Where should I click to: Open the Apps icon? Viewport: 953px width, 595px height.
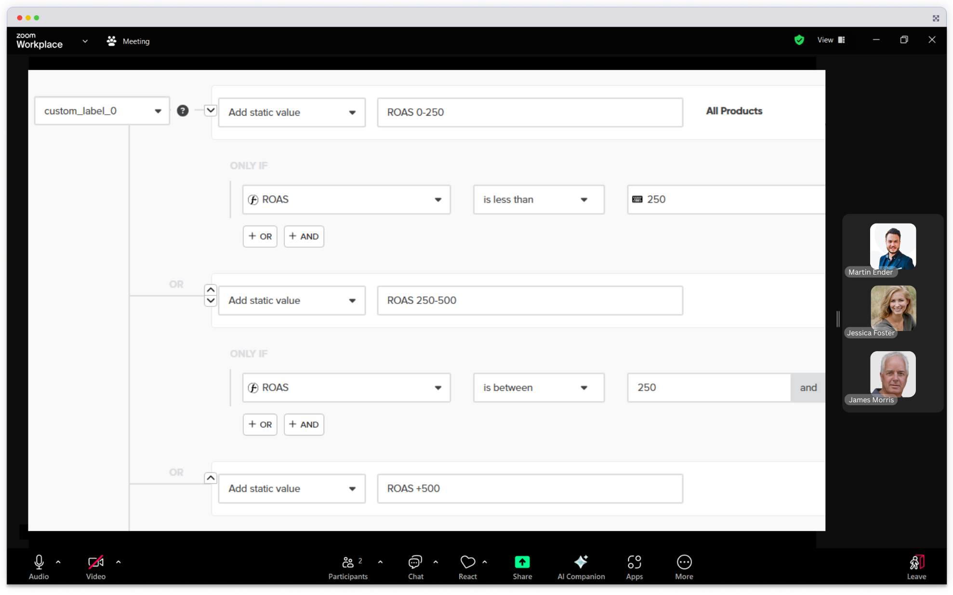click(x=634, y=562)
